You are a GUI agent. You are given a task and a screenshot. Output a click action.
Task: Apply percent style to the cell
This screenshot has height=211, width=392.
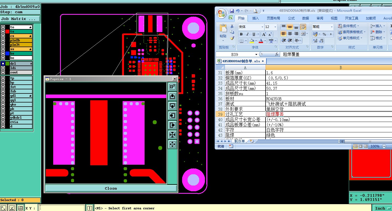coord(324,34)
